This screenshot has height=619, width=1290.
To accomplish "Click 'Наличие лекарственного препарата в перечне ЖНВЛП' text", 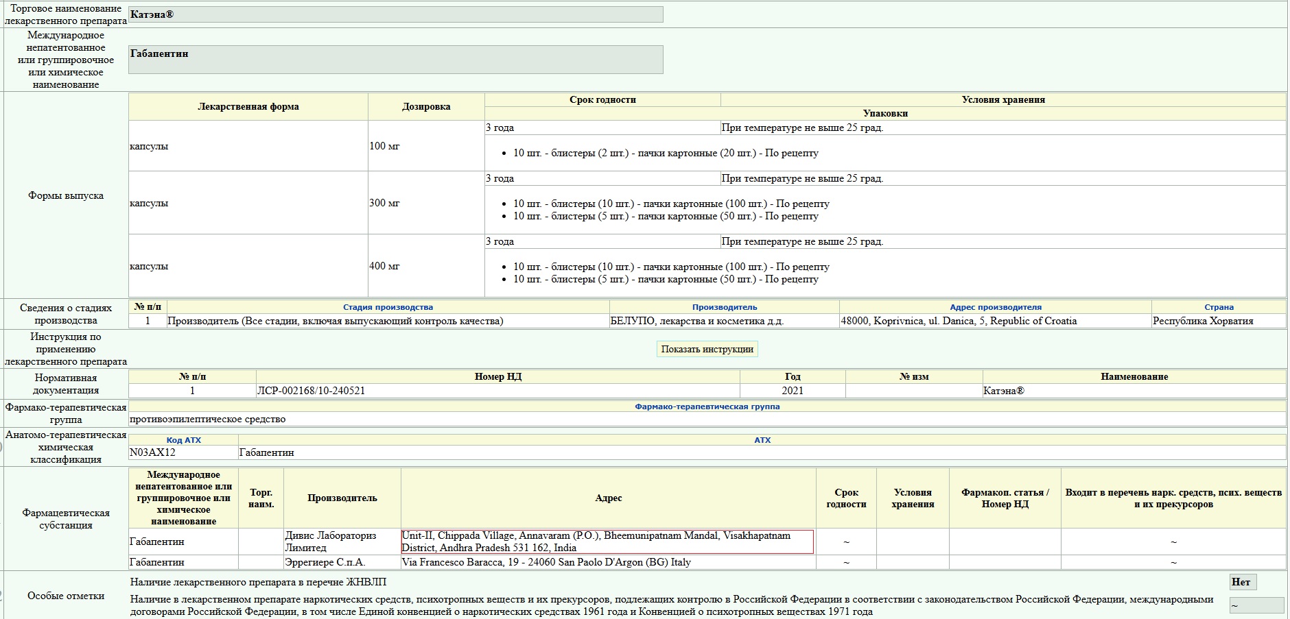I will coord(259,582).
